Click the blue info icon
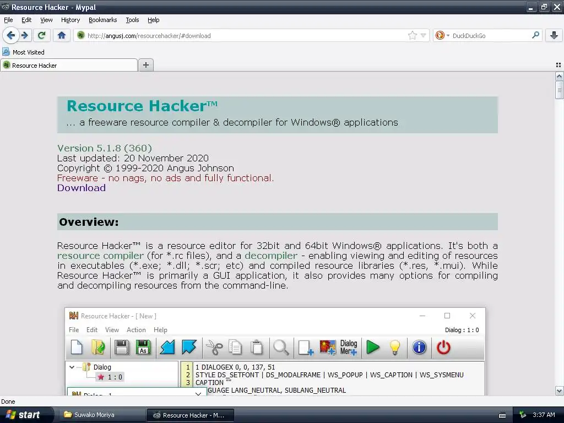This screenshot has width=564, height=423. (419, 348)
